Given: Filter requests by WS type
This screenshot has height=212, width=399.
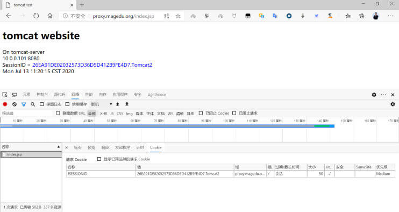Looking at the screenshot, I should (170, 114).
